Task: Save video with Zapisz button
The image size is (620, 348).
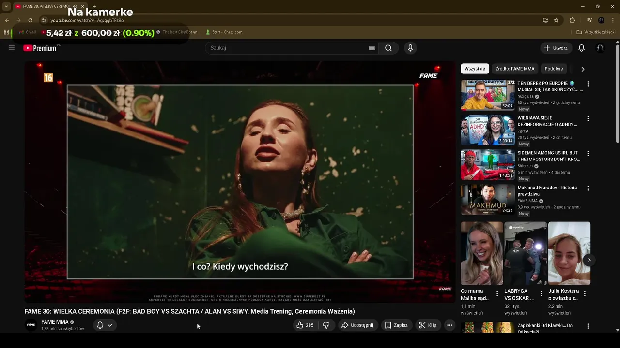Action: 396,325
